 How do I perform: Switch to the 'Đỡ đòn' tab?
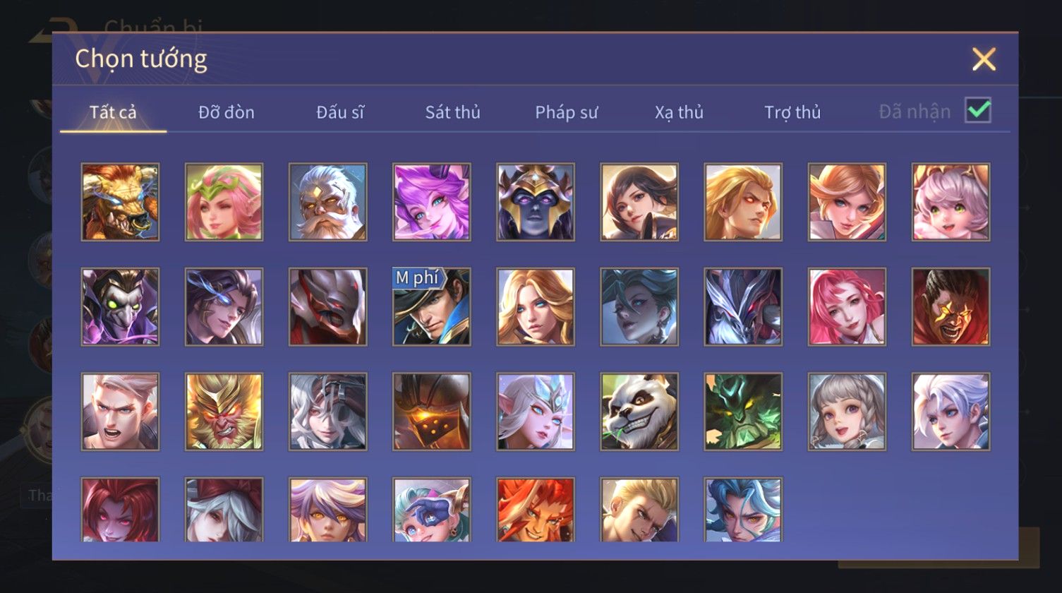[227, 112]
